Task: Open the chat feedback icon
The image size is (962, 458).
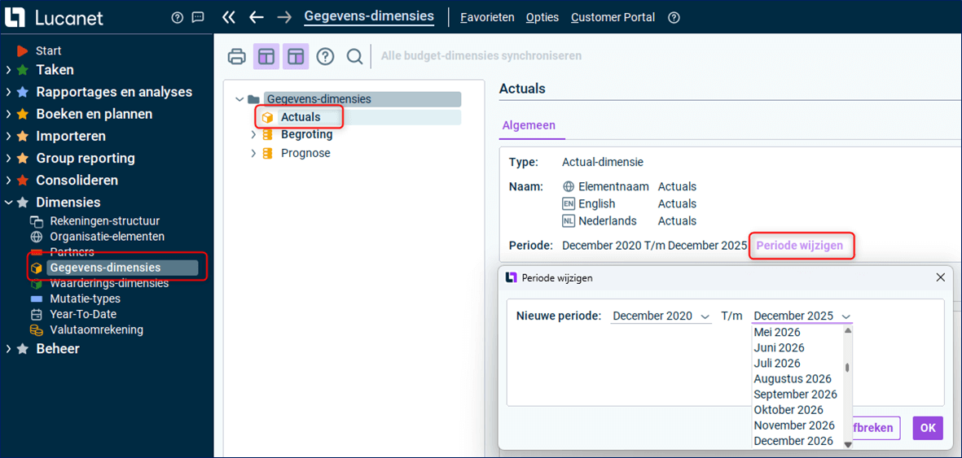Action: click(x=198, y=18)
